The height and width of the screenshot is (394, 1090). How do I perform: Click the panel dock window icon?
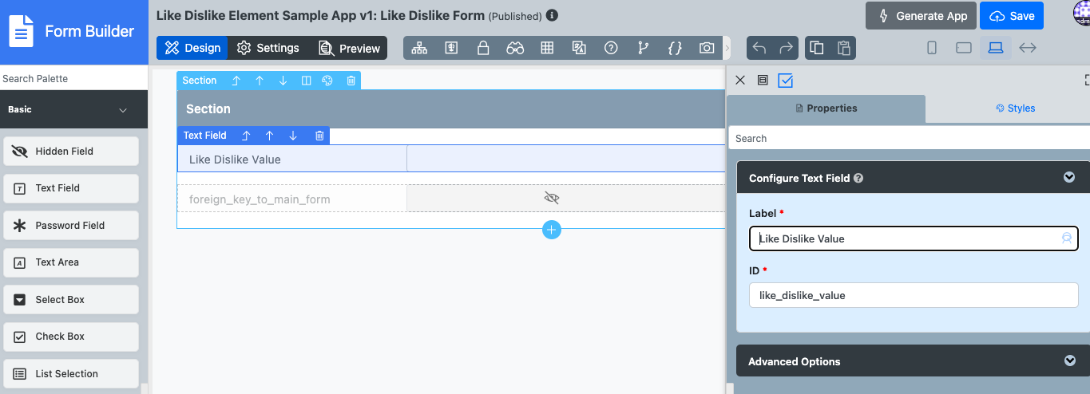pyautogui.click(x=763, y=80)
